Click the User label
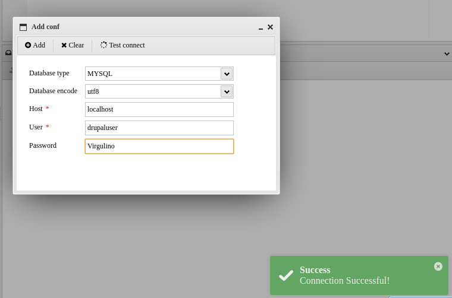Screen dimensions: 452x298 [36, 127]
